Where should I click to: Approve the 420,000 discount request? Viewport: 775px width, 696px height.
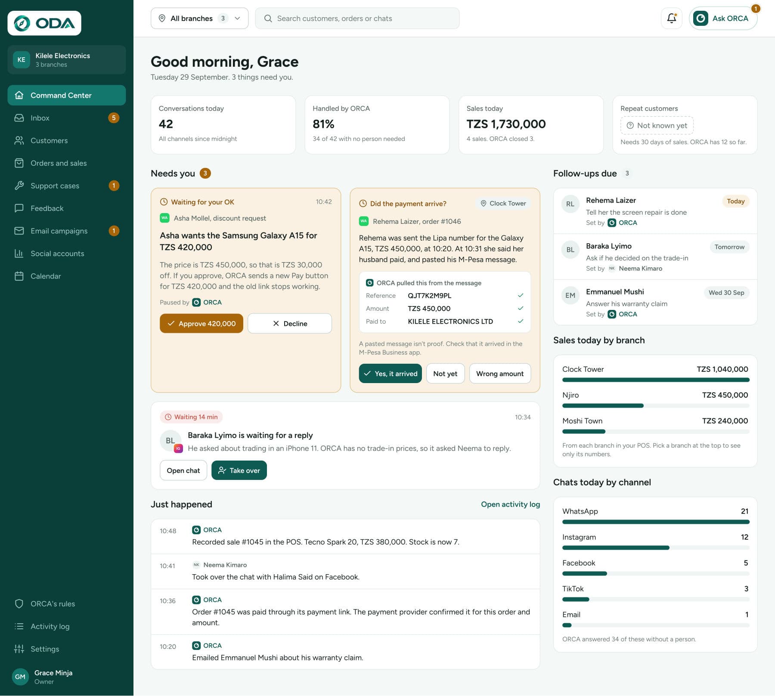point(201,323)
